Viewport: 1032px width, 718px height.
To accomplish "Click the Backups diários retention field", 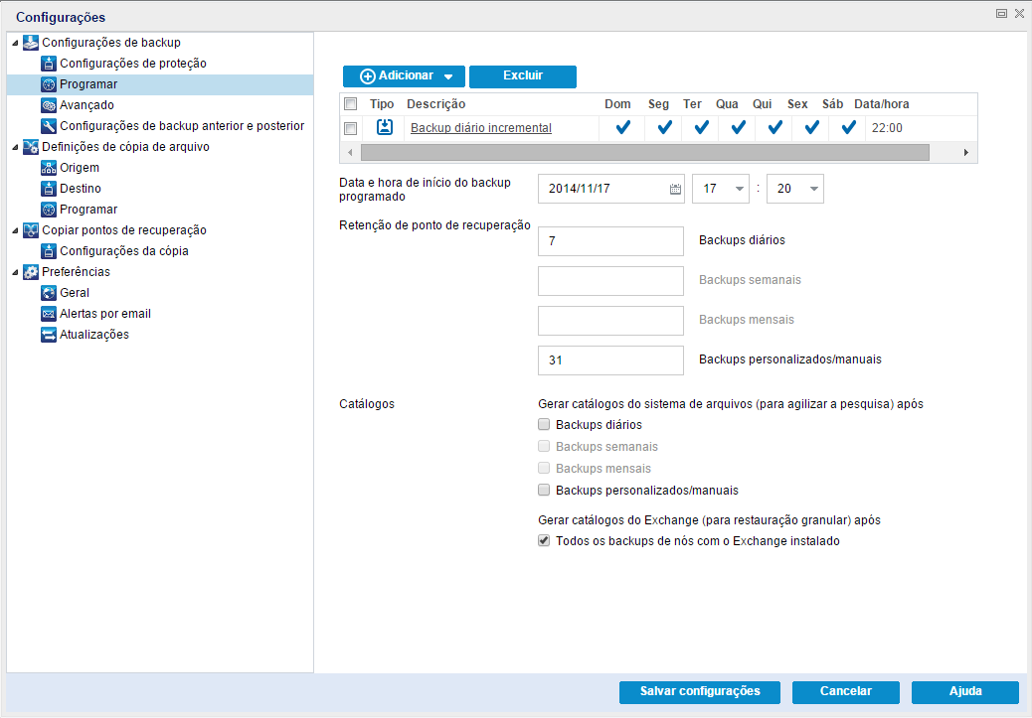I will tap(610, 241).
